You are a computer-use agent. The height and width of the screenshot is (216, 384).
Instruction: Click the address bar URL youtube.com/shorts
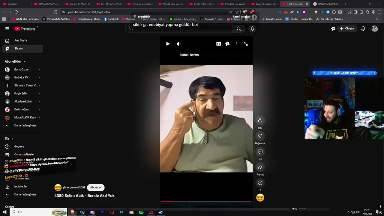tap(89, 12)
